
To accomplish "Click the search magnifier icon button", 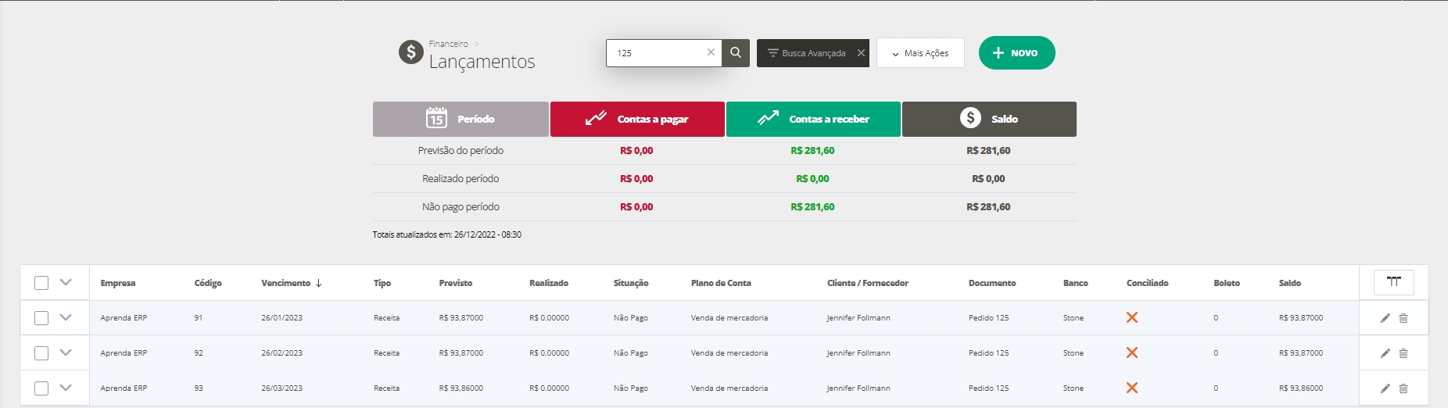I will click(736, 53).
